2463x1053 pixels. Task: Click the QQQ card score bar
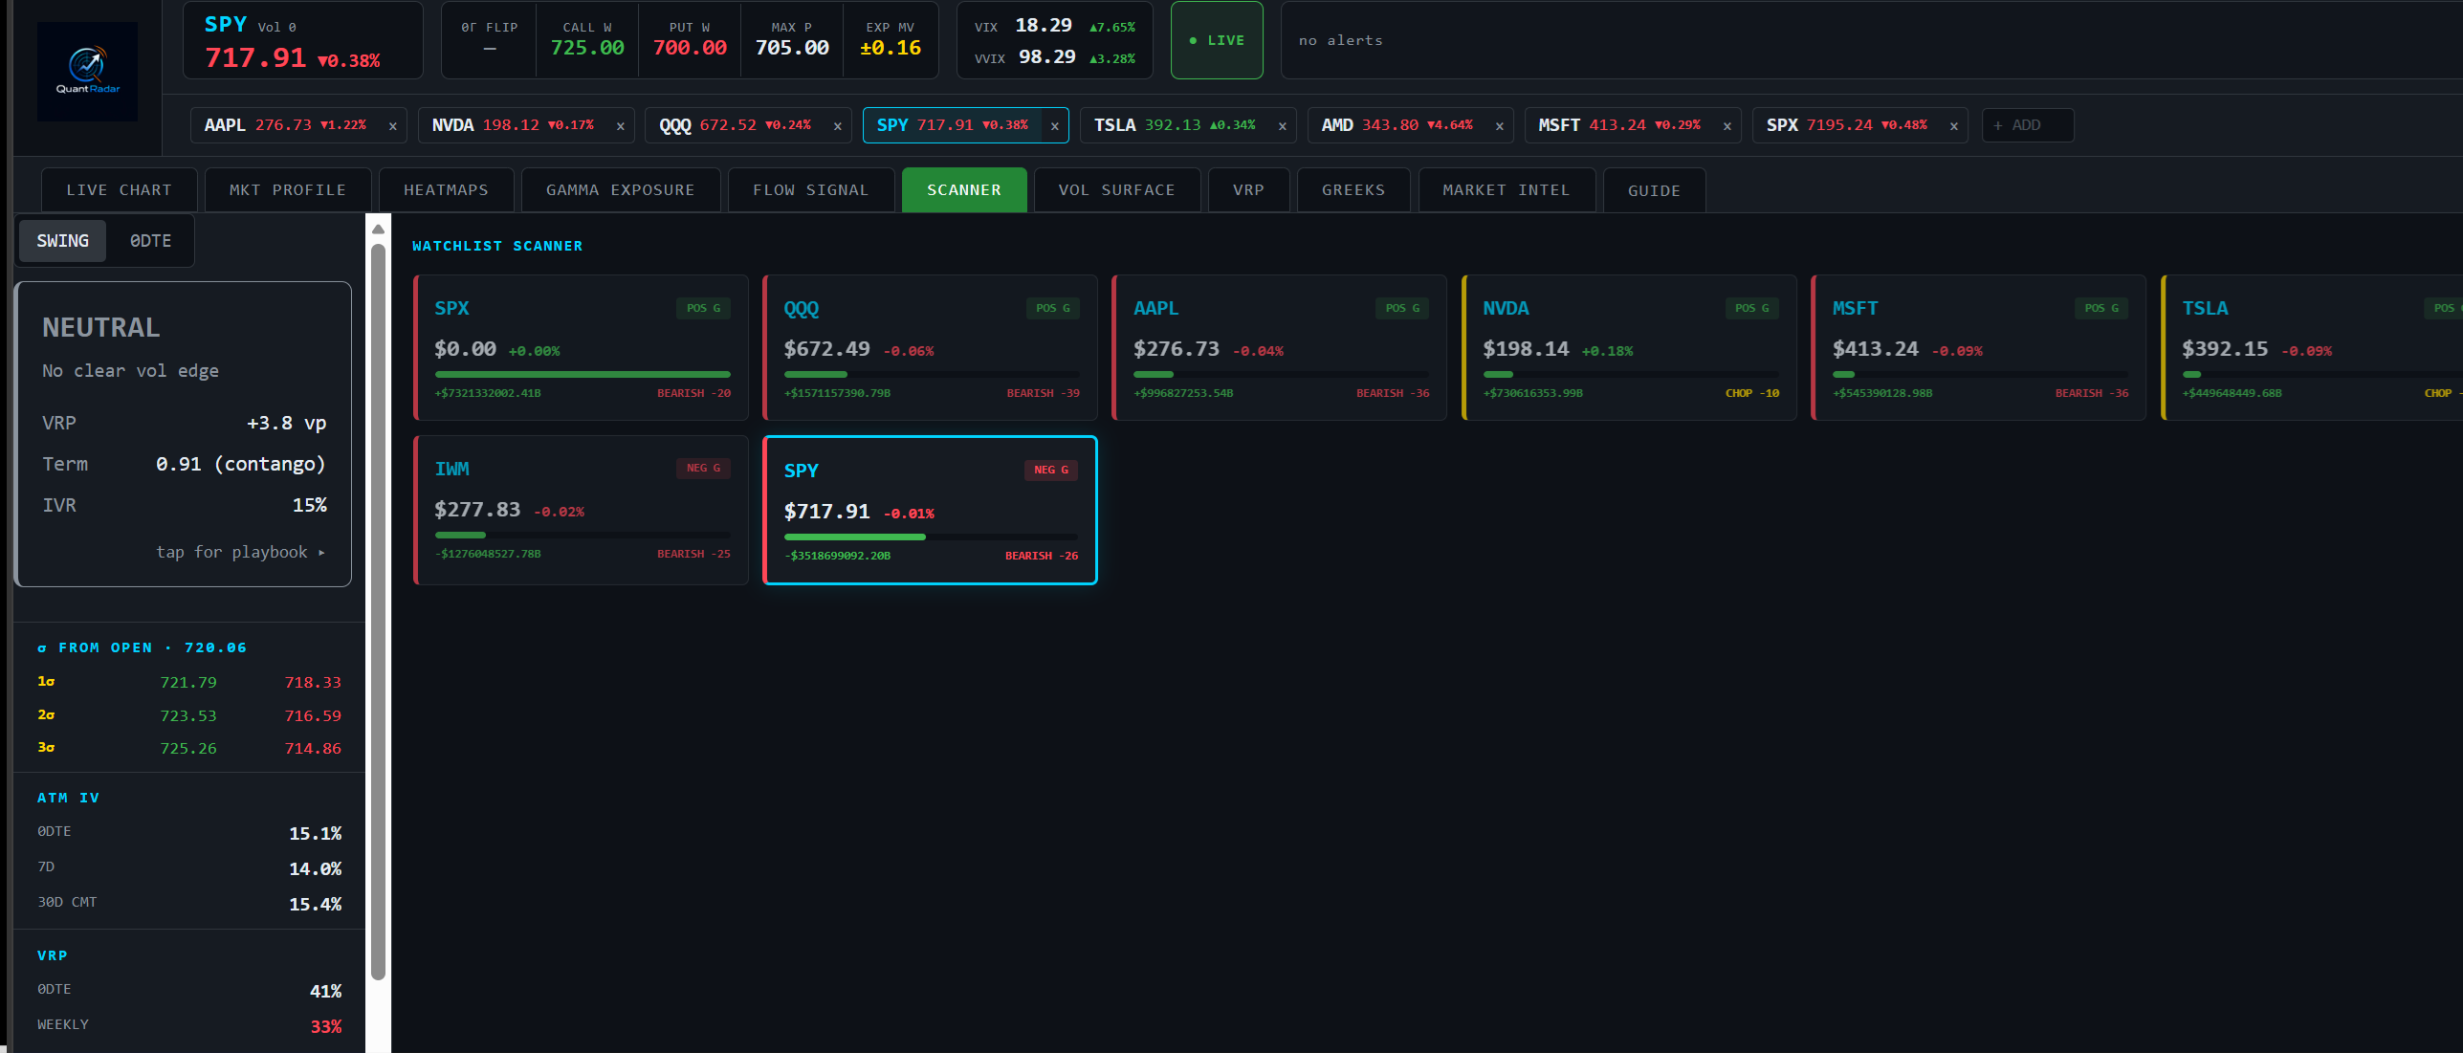click(932, 374)
